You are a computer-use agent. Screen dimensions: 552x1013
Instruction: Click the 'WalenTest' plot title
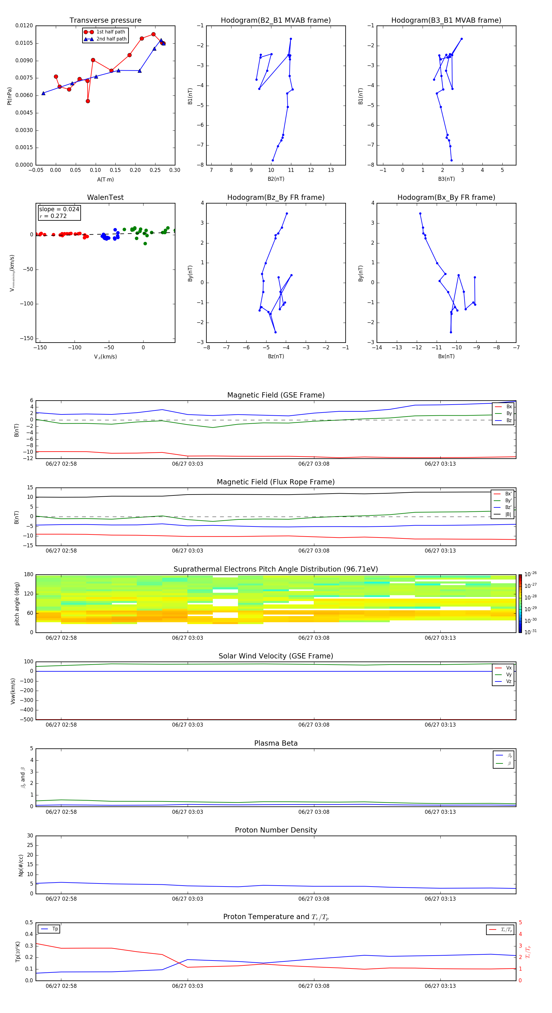tap(105, 197)
